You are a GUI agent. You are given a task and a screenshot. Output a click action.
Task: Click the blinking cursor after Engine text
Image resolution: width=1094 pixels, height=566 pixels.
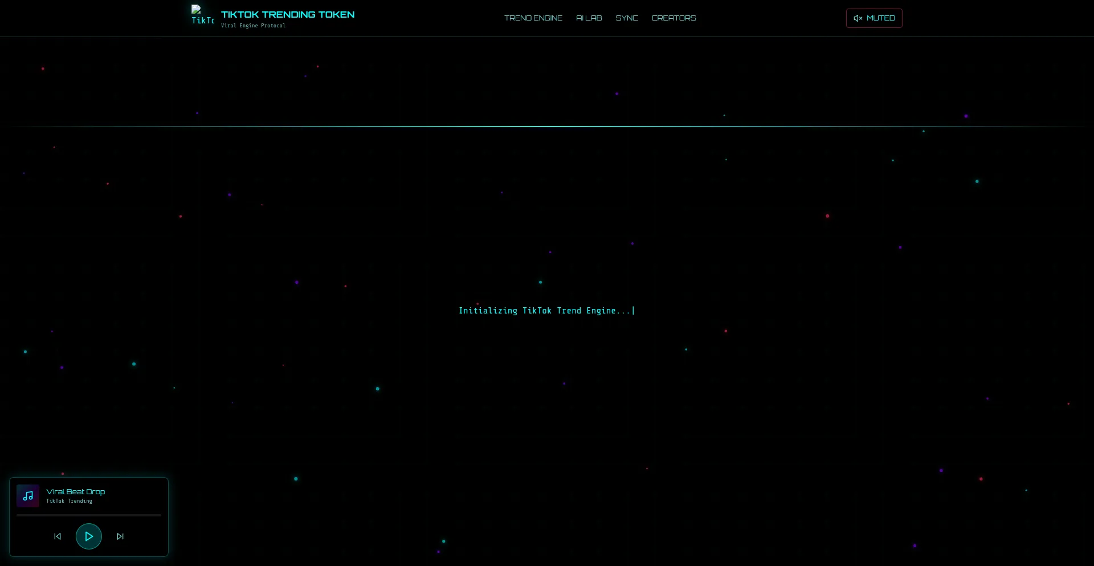633,311
